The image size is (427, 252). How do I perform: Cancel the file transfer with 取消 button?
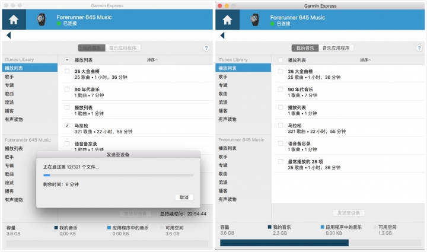pyautogui.click(x=184, y=197)
